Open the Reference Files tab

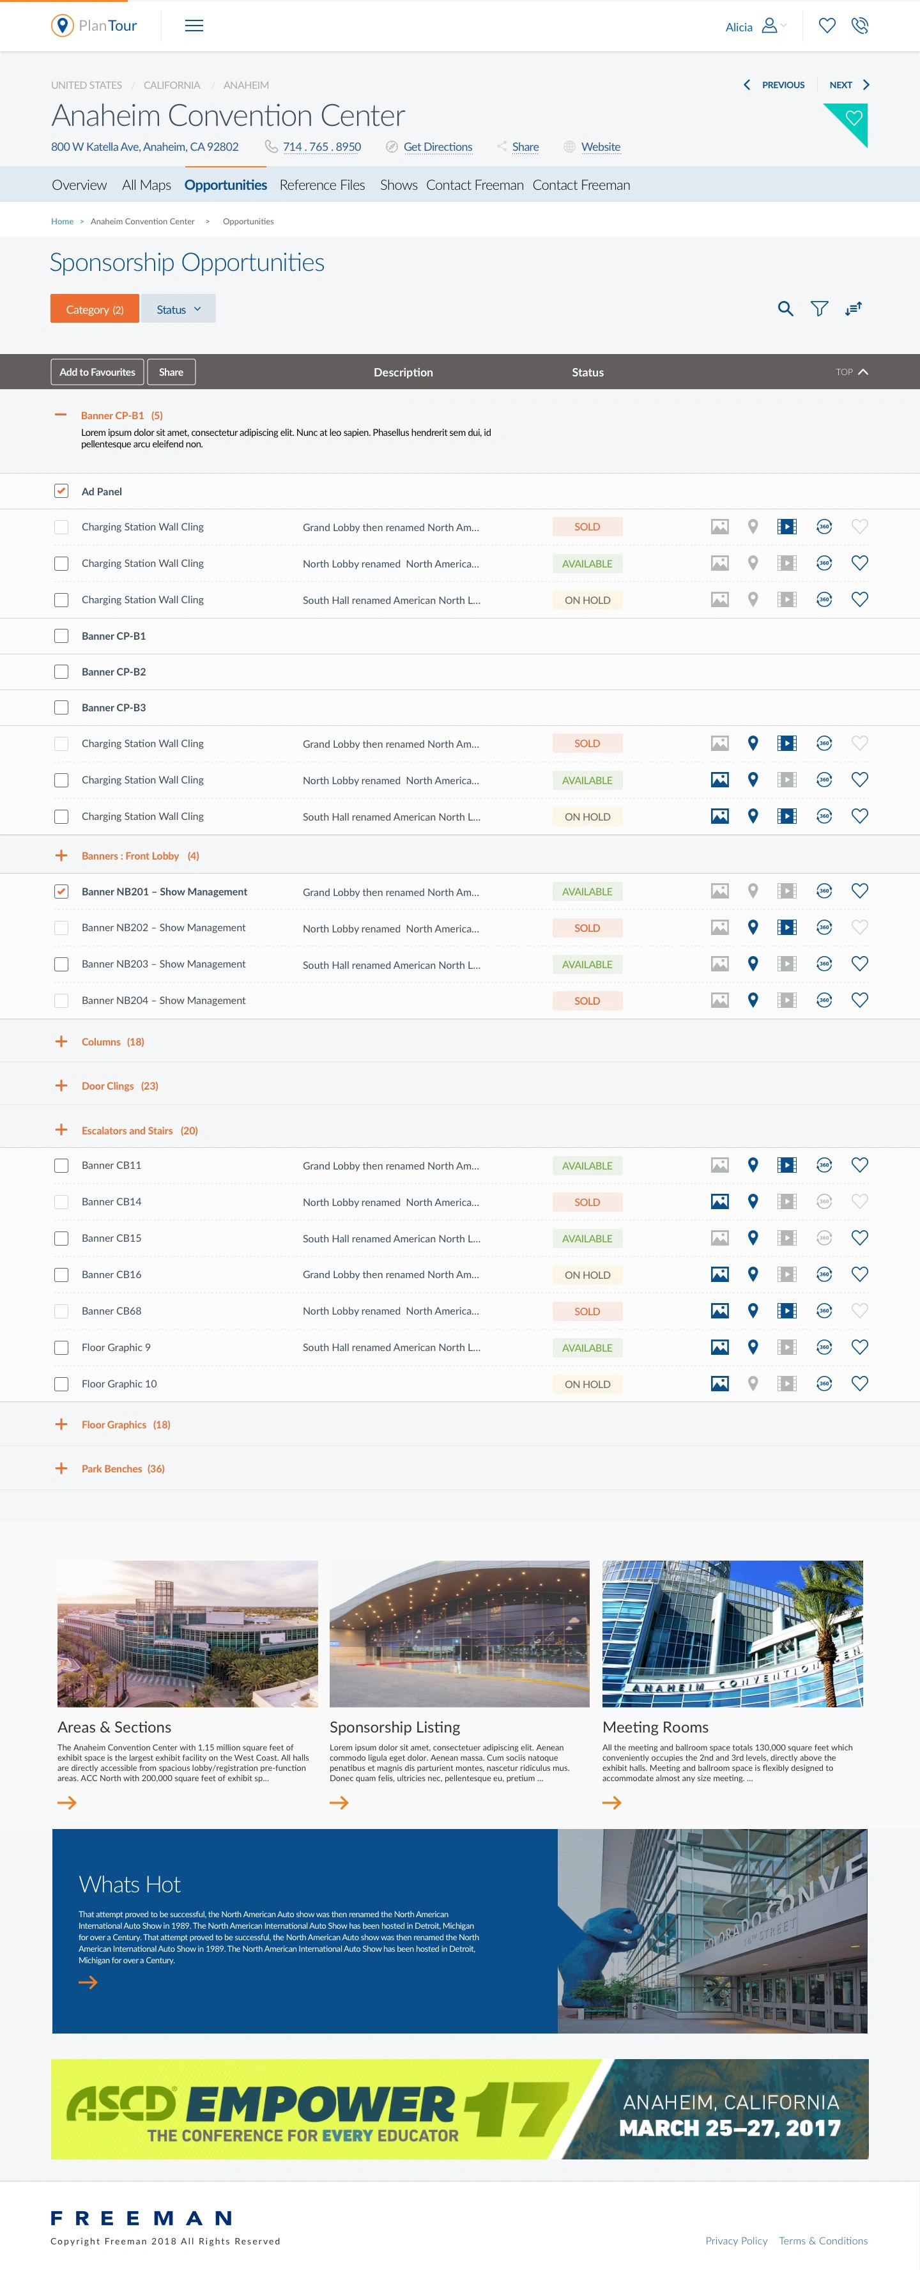[321, 185]
